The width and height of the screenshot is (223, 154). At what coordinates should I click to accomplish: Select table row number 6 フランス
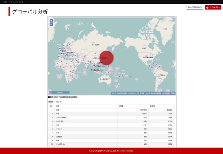coord(111,129)
